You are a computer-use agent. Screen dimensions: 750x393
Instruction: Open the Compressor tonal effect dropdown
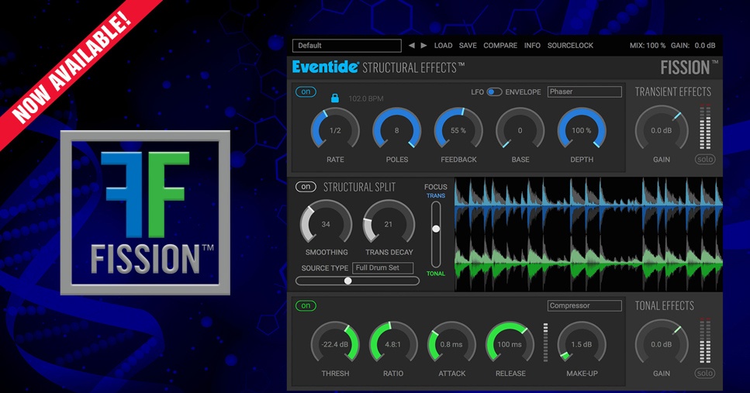(x=584, y=305)
